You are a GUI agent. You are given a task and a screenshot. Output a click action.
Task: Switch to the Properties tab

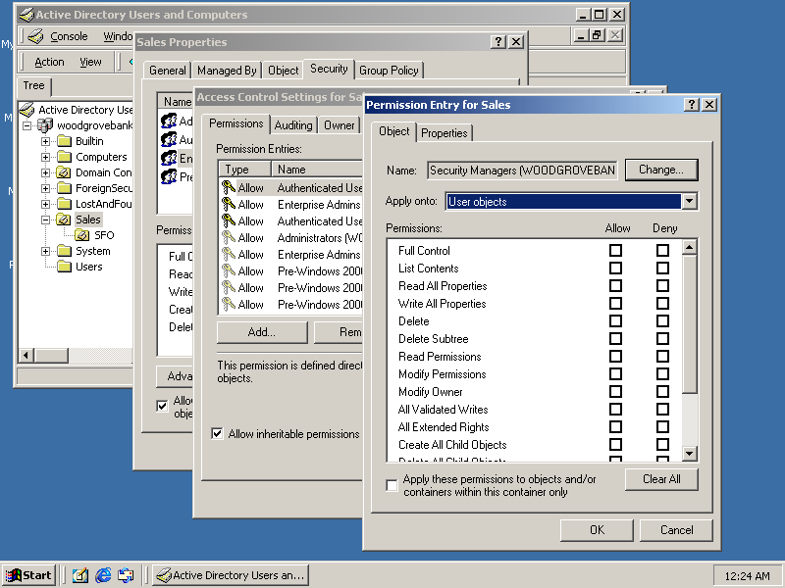445,133
